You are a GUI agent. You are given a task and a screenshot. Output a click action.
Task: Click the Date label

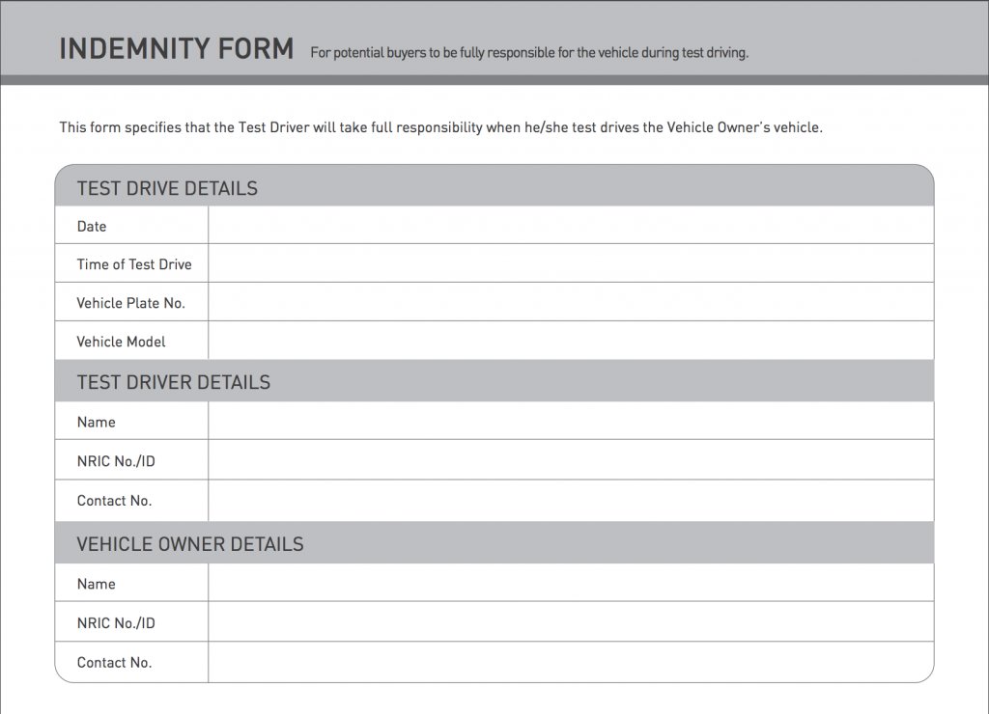pos(92,226)
